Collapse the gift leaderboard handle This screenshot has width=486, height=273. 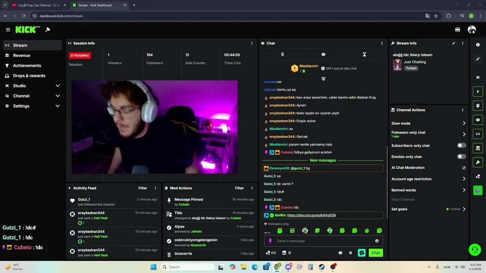pos(323,78)
